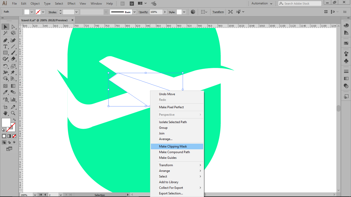This screenshot has width=351, height=197.
Task: Choose Make Clipping Mask from context menu
Action: click(x=172, y=146)
